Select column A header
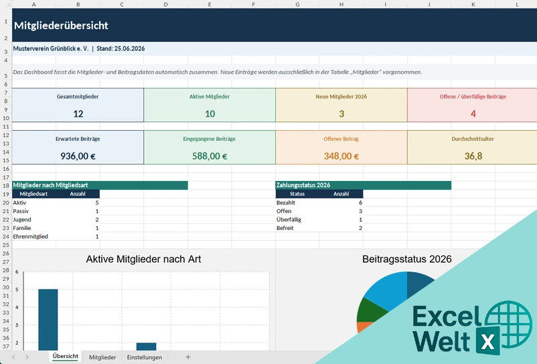The image size is (537, 364). click(34, 4)
